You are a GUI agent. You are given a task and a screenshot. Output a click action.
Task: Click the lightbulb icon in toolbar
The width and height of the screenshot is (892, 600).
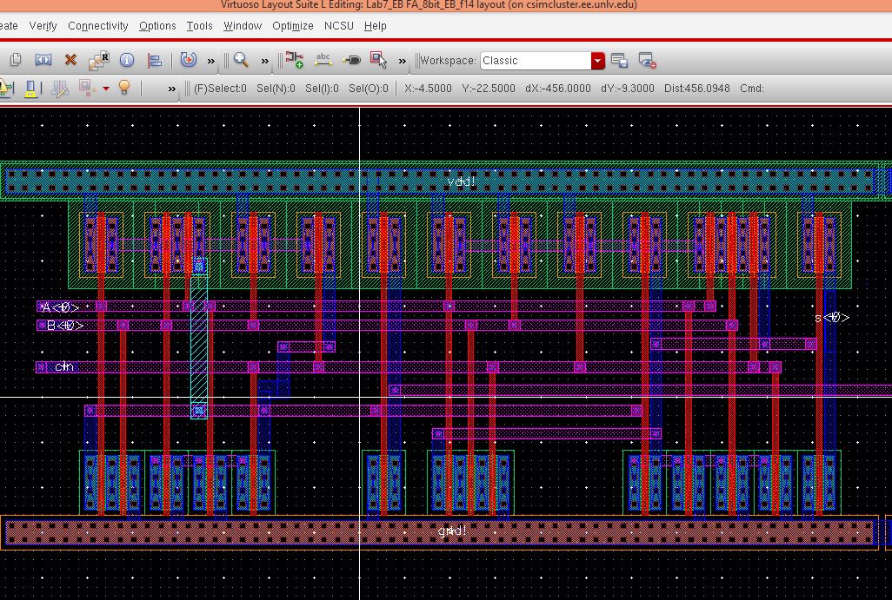click(124, 88)
